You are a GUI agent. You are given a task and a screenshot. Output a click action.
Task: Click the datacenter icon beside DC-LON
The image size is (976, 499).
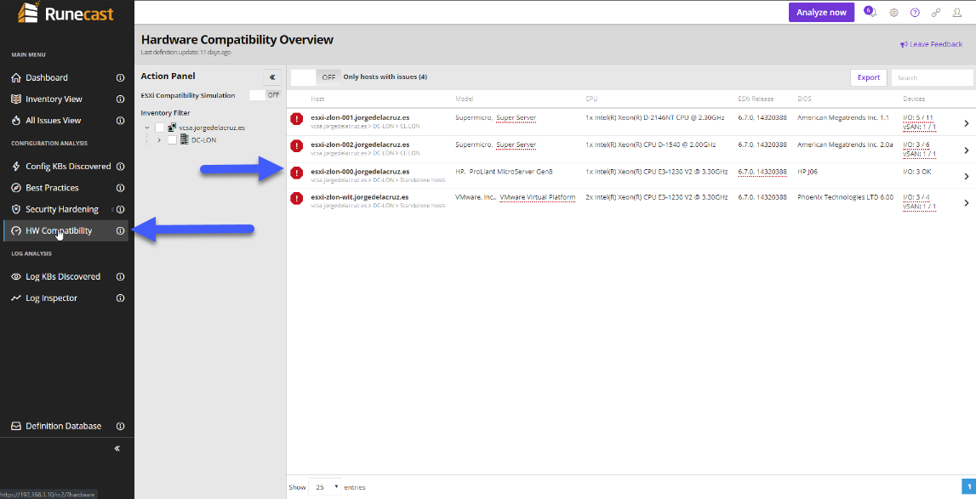[185, 140]
